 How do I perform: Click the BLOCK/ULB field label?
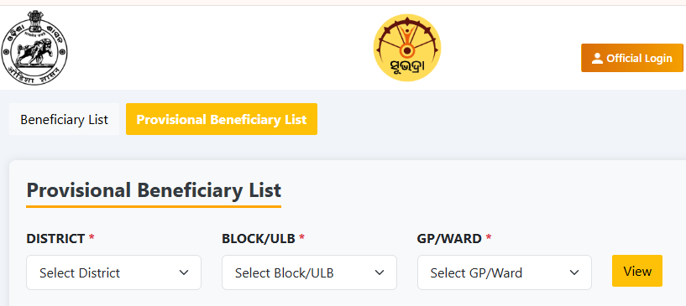coord(259,239)
